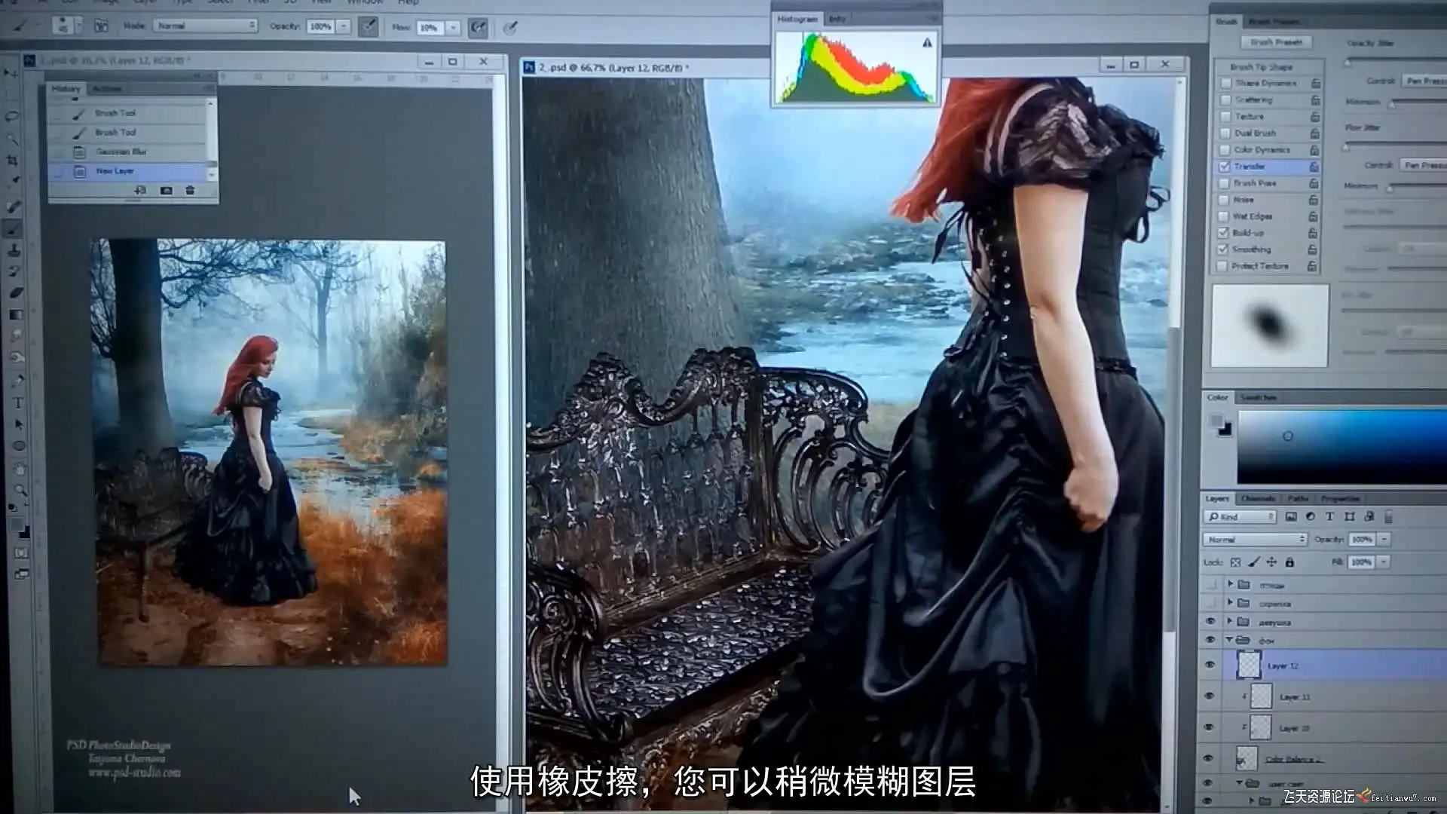Filter layers by shape layers icon
The image size is (1447, 814).
click(x=1350, y=516)
